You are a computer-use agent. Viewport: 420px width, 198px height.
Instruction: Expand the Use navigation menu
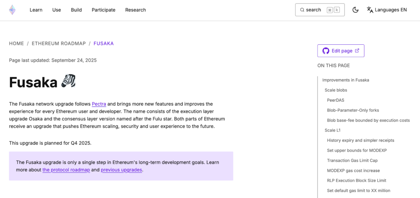[x=57, y=10]
